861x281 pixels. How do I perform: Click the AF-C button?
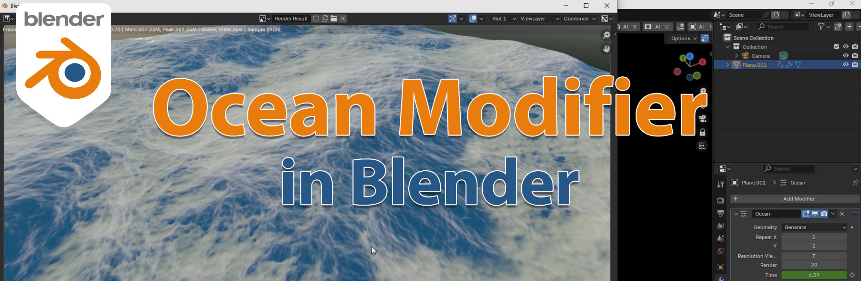tap(657, 27)
